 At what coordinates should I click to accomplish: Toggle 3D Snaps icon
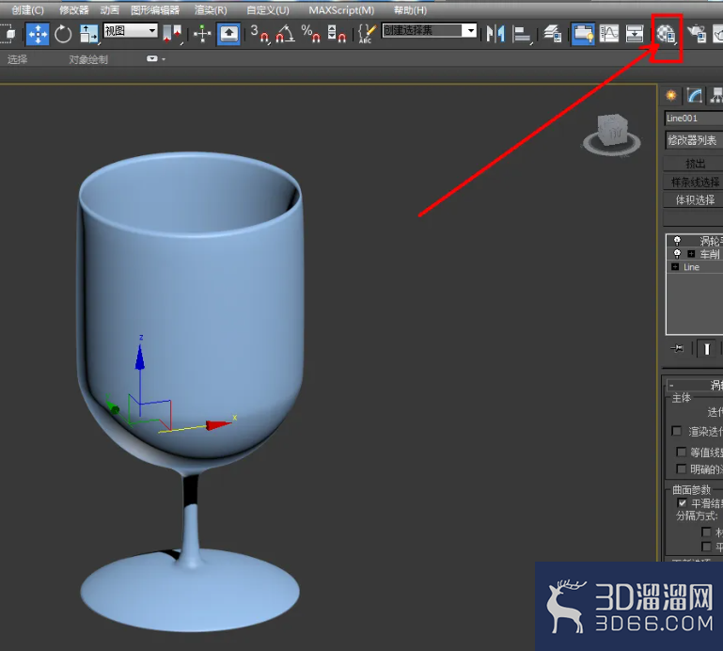click(x=259, y=34)
